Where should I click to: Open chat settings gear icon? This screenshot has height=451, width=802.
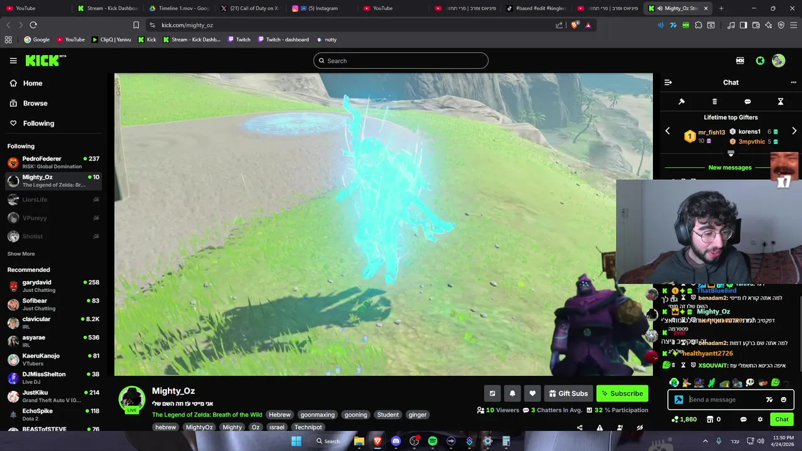760,419
